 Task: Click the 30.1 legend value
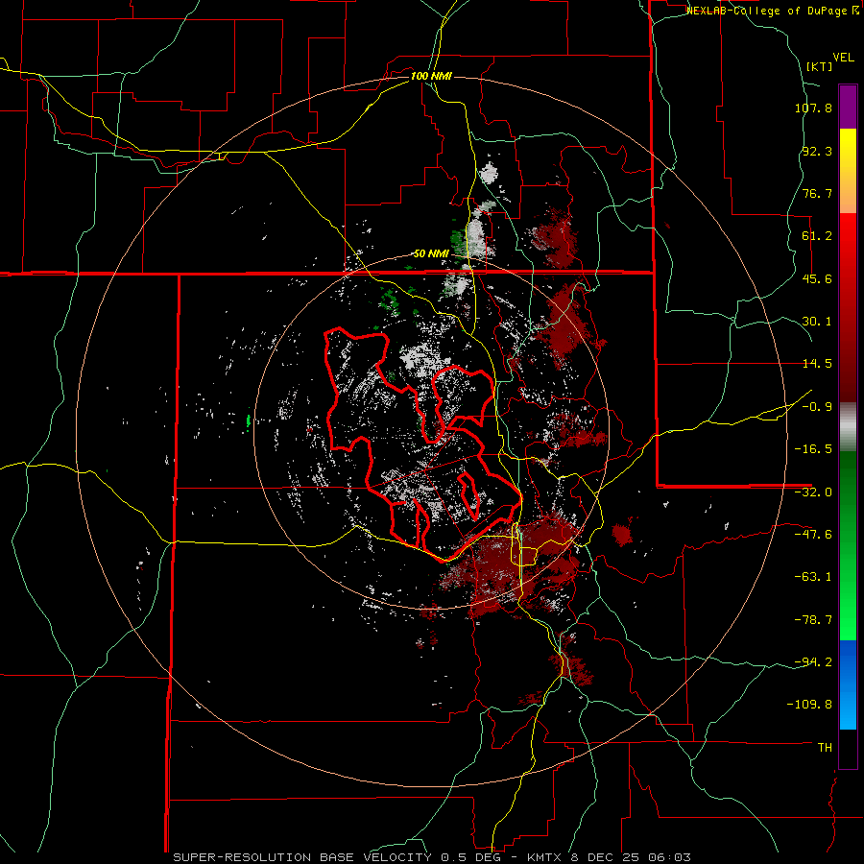[x=817, y=322]
